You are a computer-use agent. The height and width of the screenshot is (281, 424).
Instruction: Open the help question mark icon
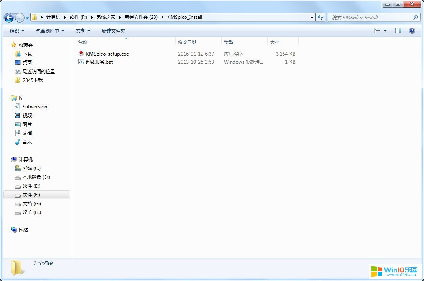click(x=412, y=31)
